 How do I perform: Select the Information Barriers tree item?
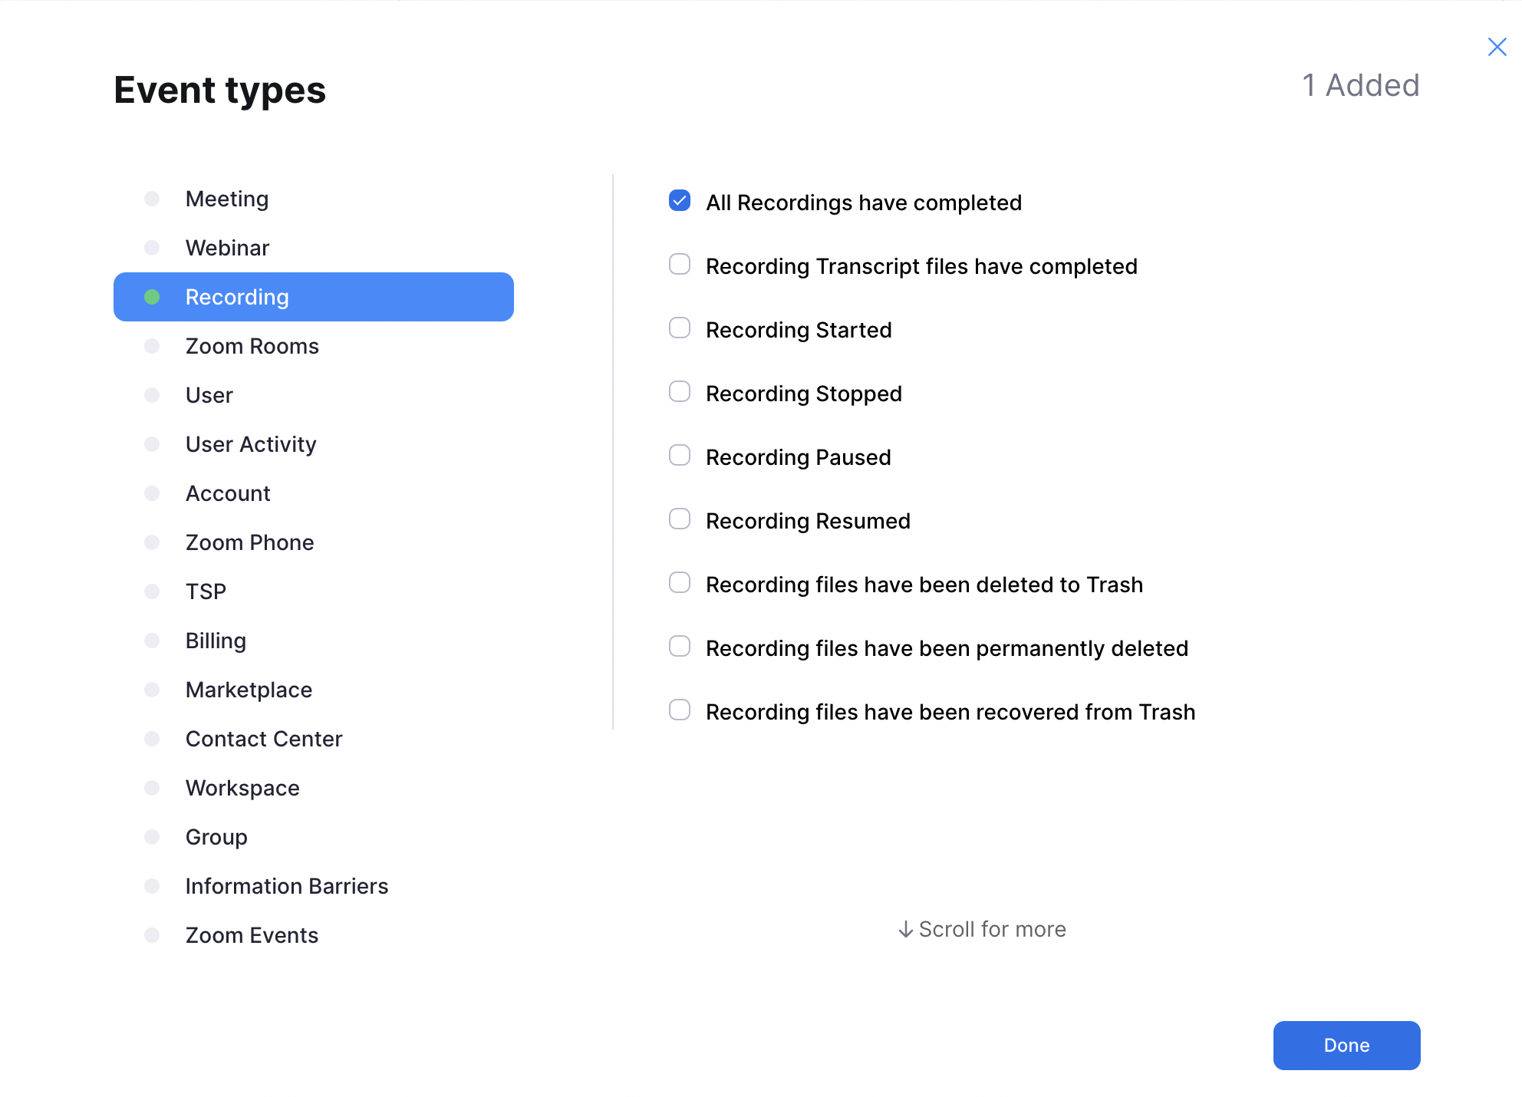click(x=287, y=885)
